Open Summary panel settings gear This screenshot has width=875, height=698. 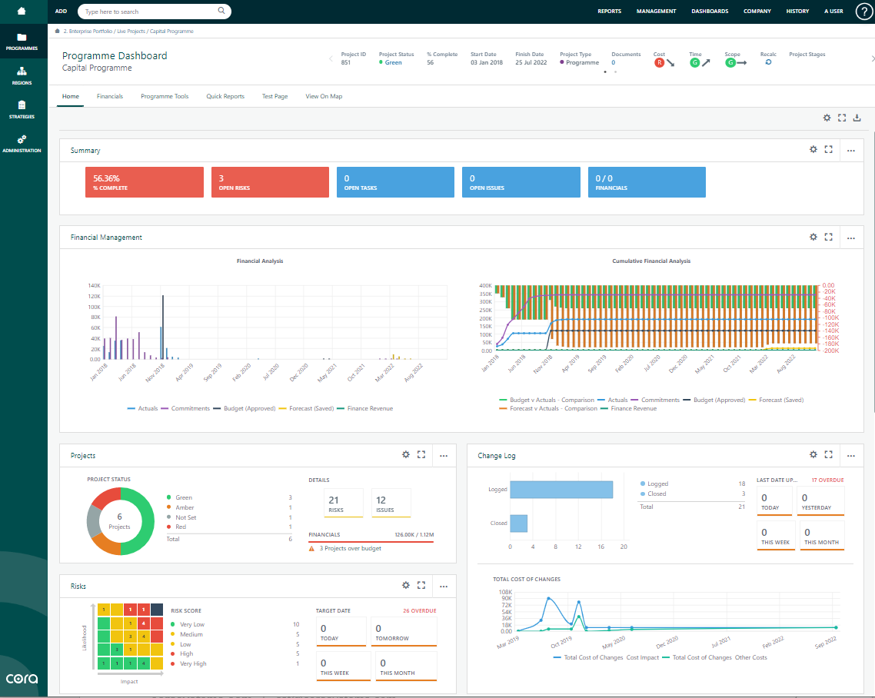(813, 150)
